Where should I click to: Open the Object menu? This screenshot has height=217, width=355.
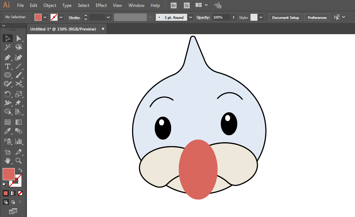click(50, 5)
